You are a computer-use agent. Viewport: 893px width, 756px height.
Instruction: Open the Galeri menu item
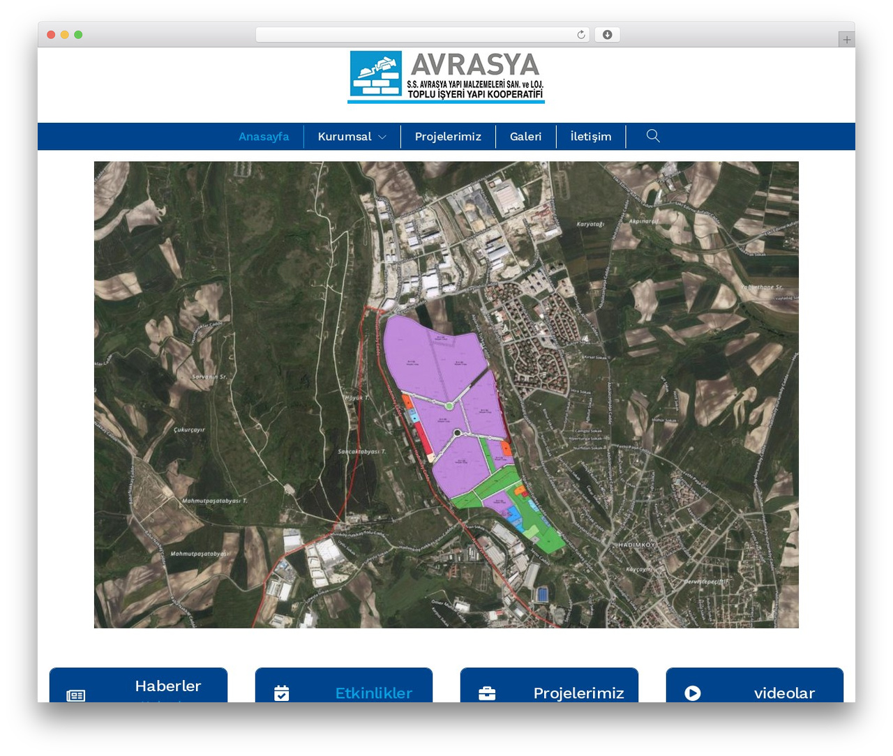[525, 137]
